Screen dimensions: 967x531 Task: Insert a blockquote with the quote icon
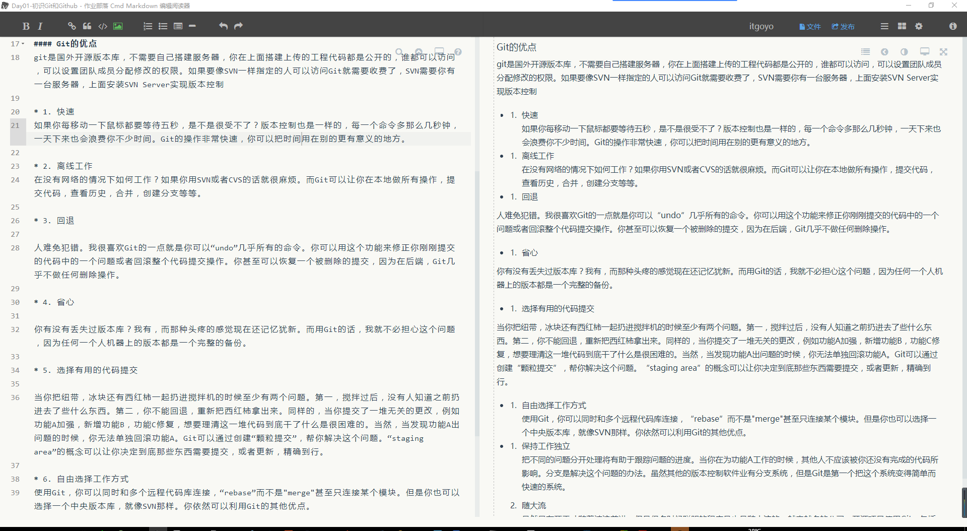tap(87, 26)
